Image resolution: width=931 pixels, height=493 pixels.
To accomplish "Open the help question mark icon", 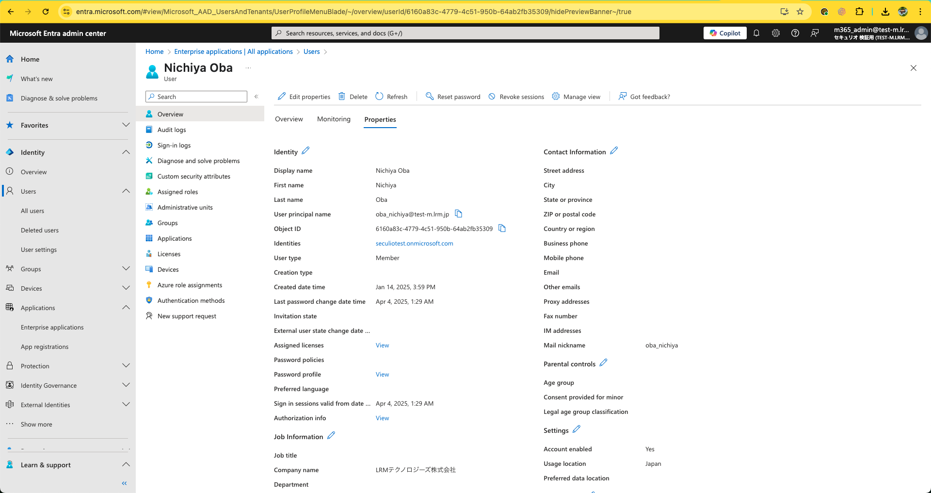I will click(795, 33).
